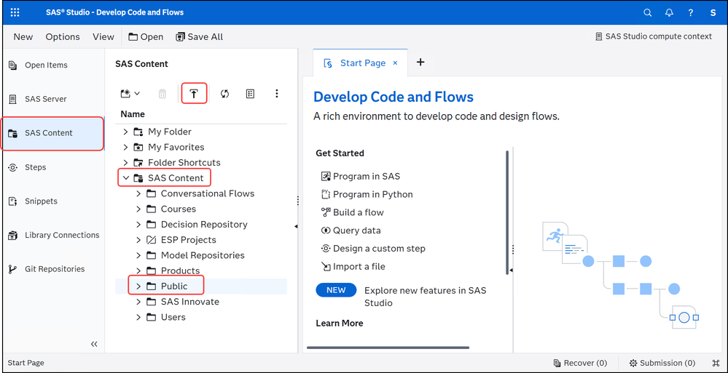Open the user profile S icon

[x=713, y=12]
